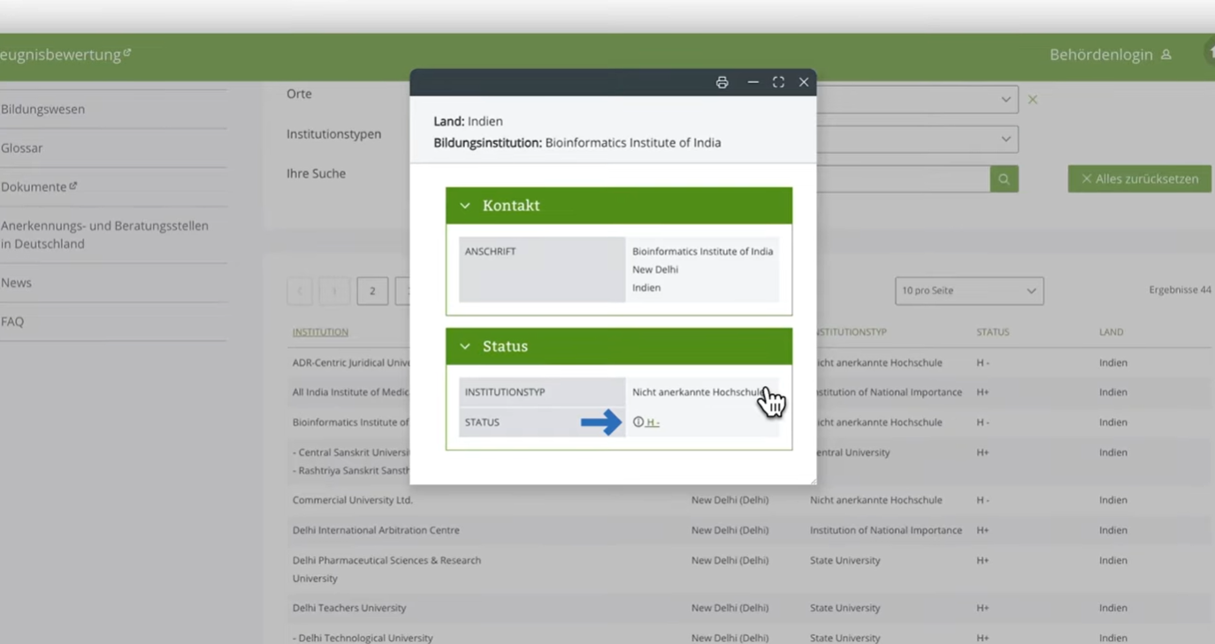Click the INSTITUTIONSTYP column header
Image resolution: width=1215 pixels, height=644 pixels.
pyautogui.click(x=851, y=332)
